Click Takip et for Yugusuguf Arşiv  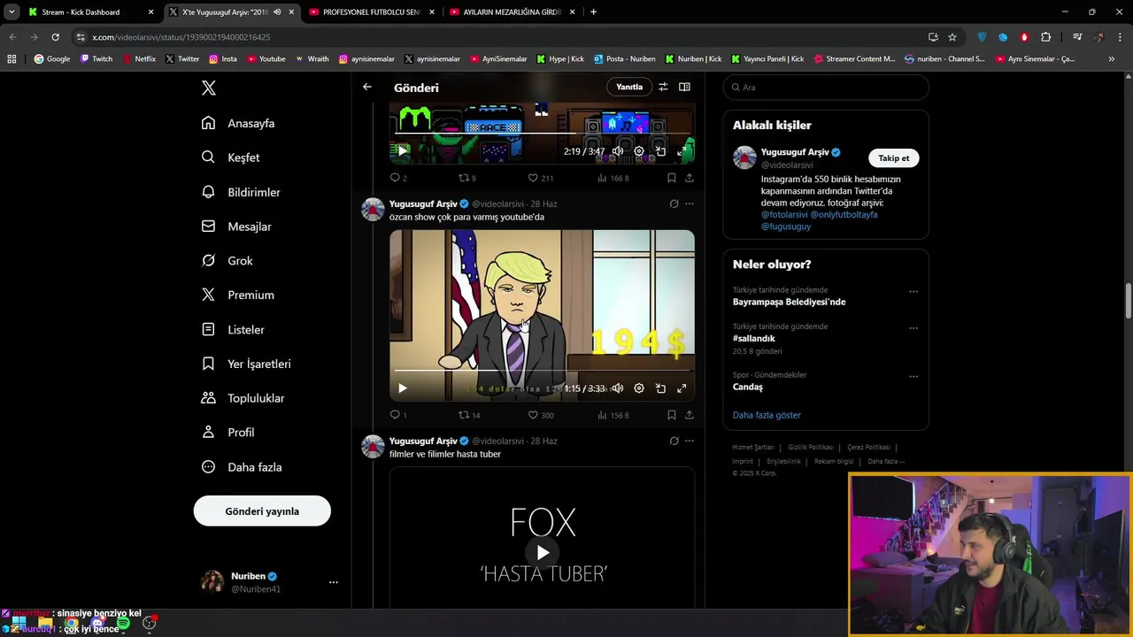(894, 158)
